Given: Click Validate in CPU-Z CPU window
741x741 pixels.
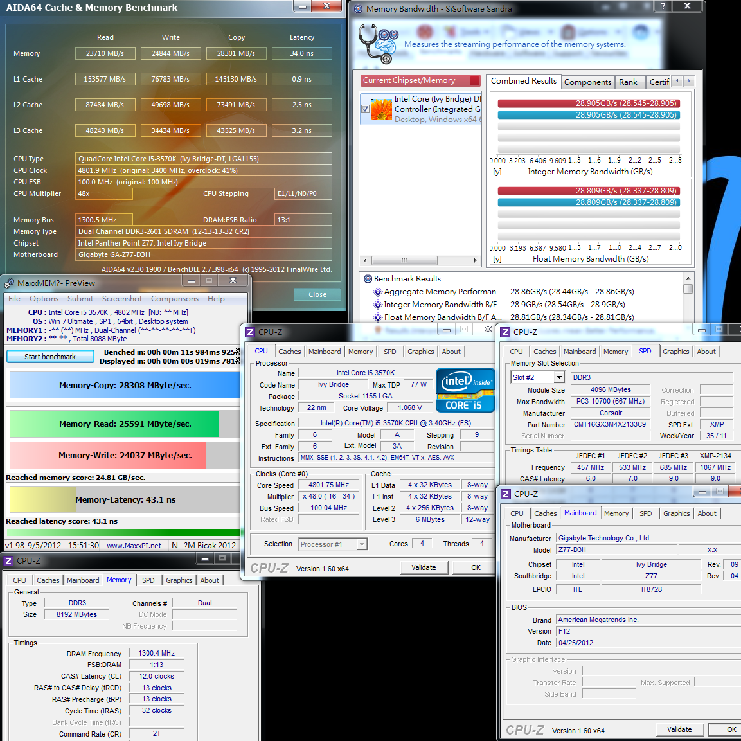Looking at the screenshot, I should point(424,567).
